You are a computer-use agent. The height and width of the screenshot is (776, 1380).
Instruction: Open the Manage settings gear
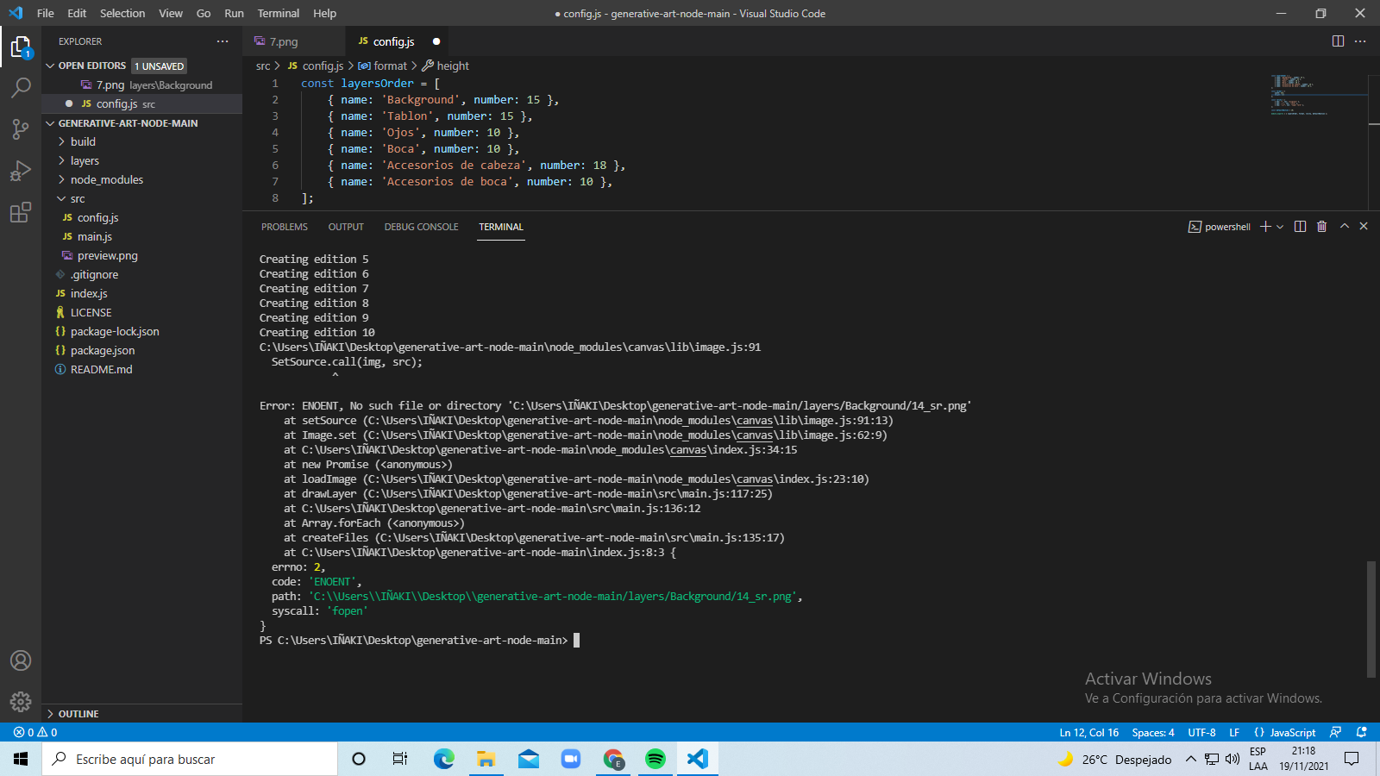pos(21,701)
